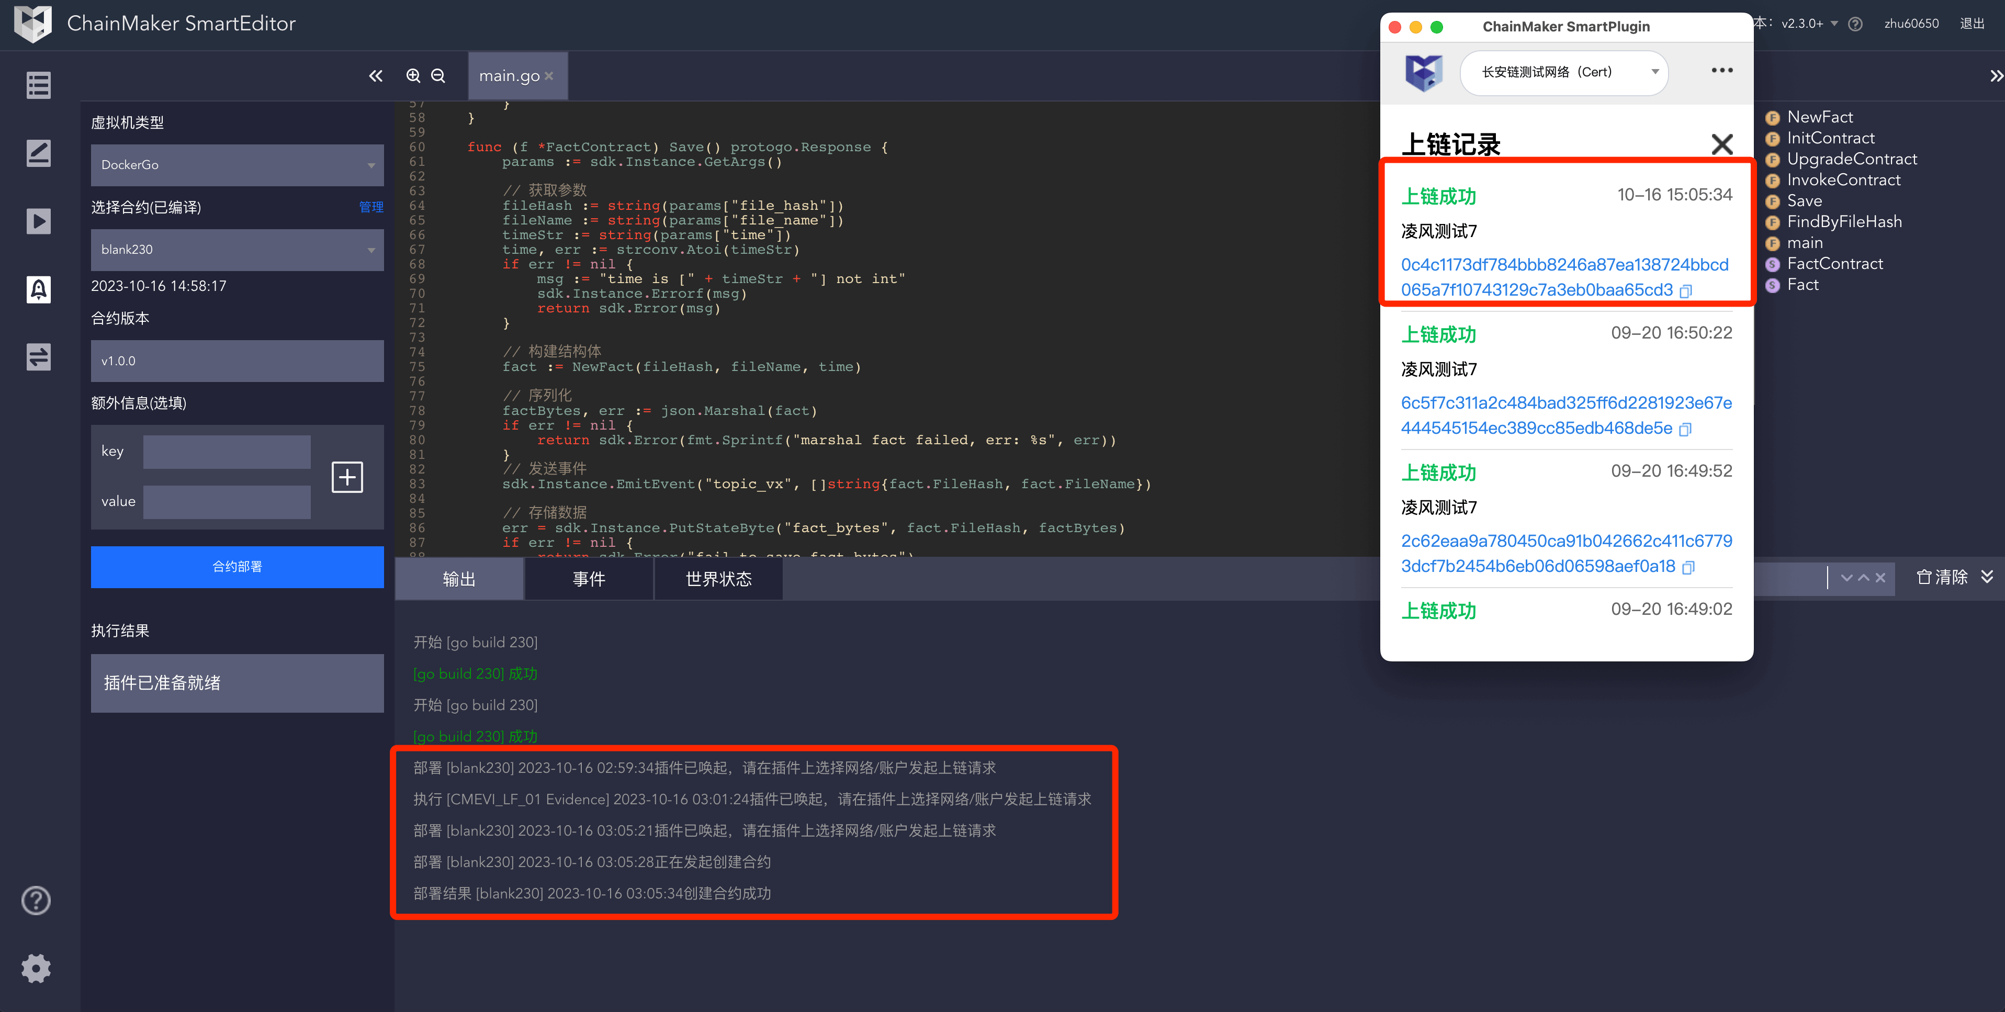
Task: Click the zoom out magnifier icon
Action: click(438, 75)
